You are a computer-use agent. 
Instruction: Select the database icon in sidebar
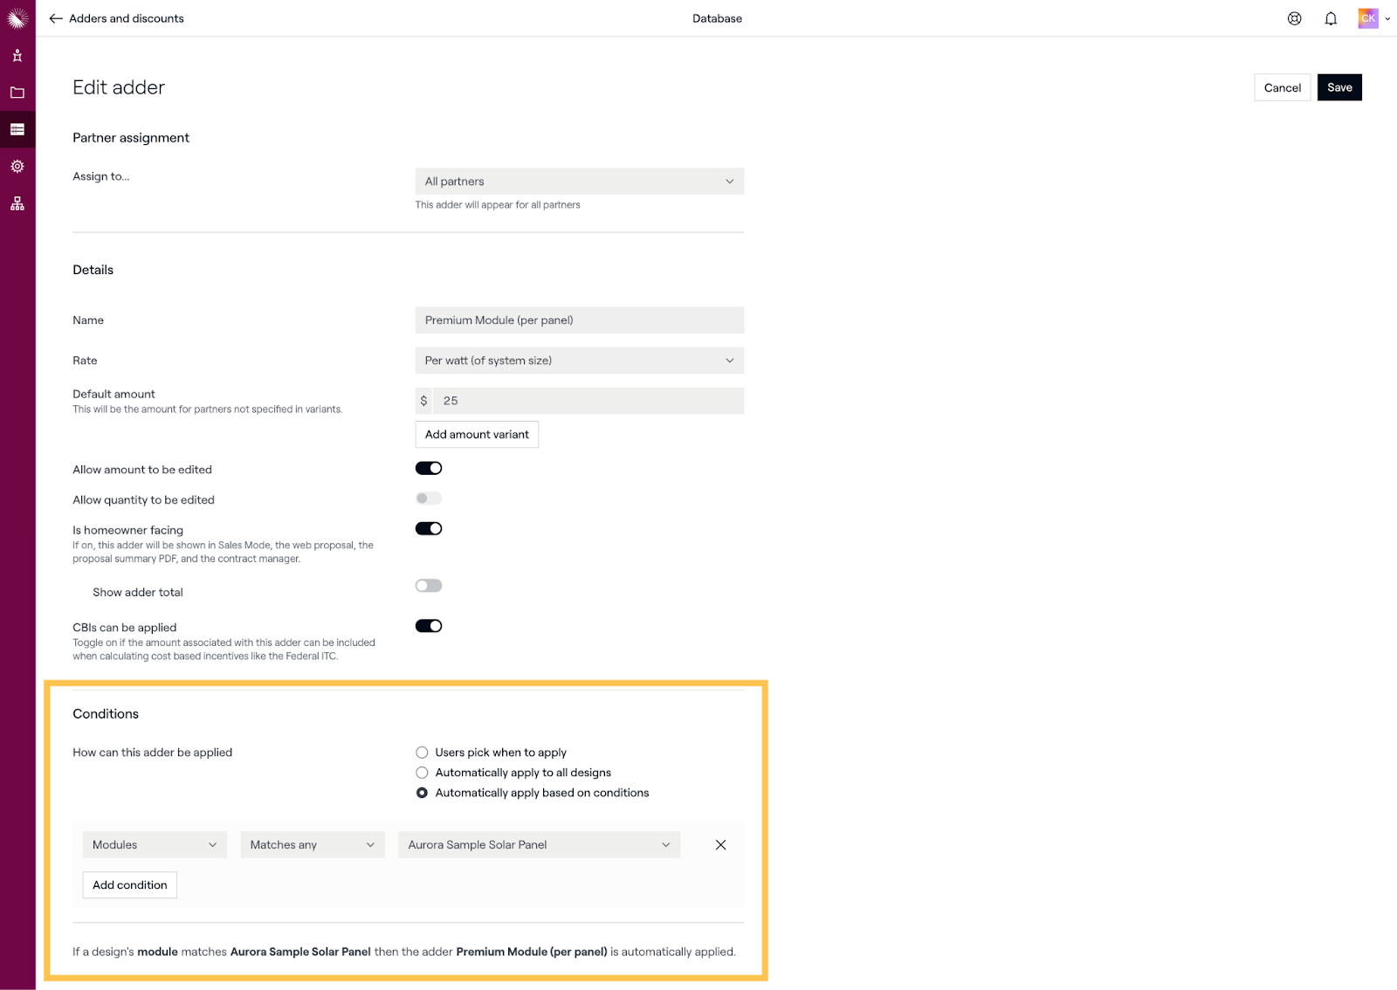pyautogui.click(x=17, y=129)
